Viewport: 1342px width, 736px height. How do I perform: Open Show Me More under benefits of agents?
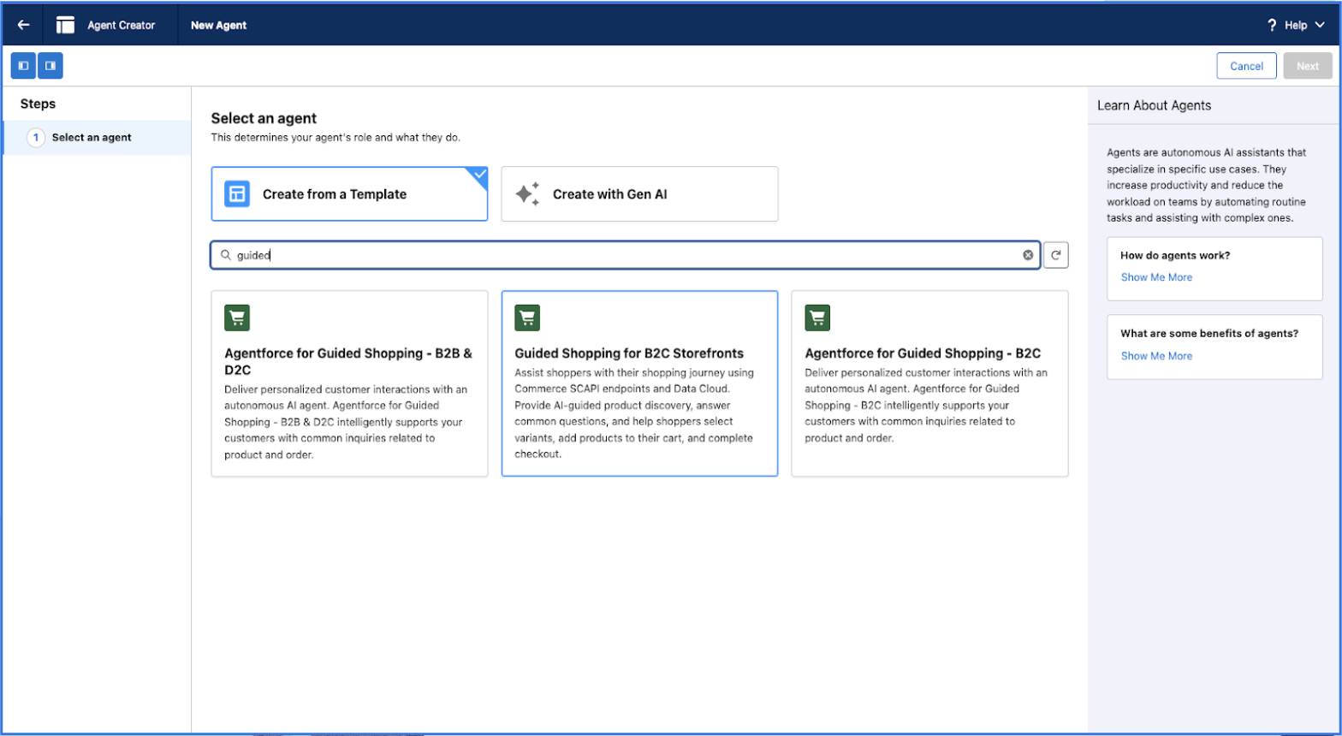(1156, 356)
